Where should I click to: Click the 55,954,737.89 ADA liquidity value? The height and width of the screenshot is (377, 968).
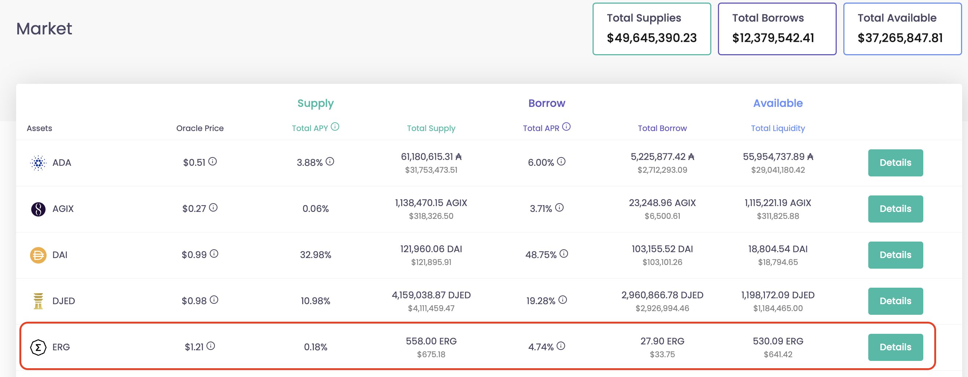(x=778, y=157)
